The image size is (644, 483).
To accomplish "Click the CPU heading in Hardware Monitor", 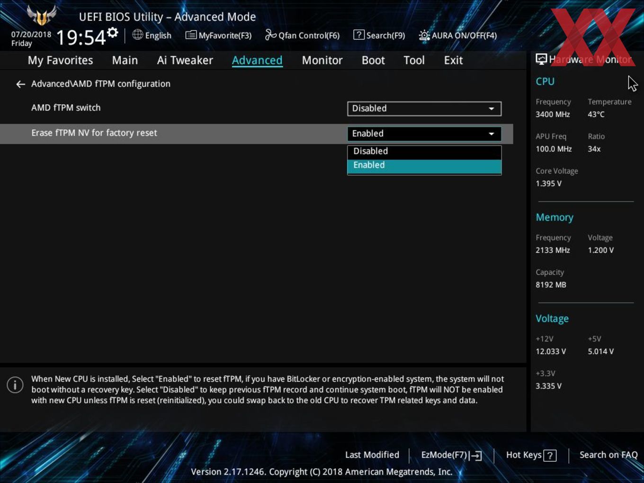I will [545, 81].
